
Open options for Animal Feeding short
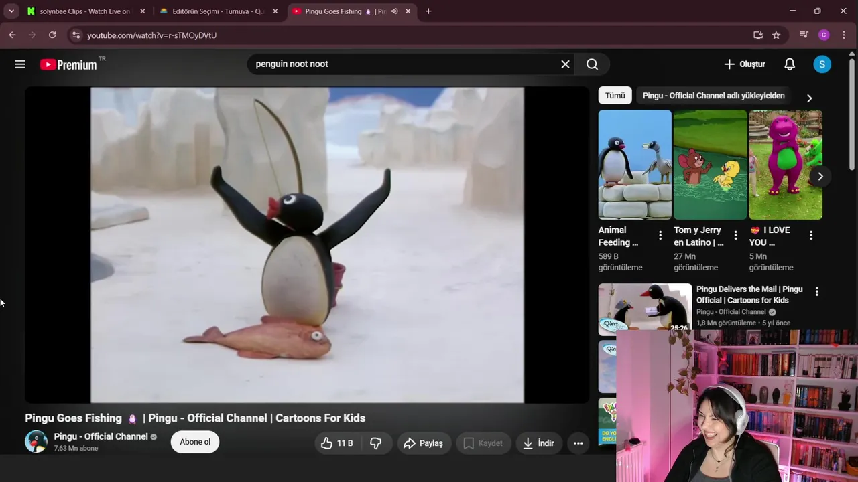[x=660, y=236]
